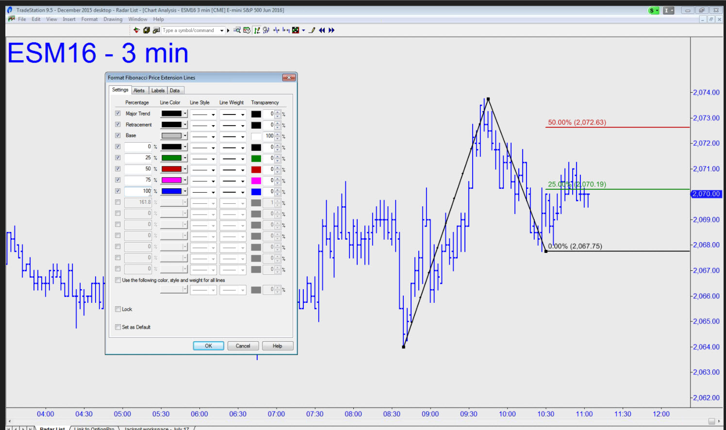Open the calendar clock timeframe icon
Image resolution: width=726 pixels, height=430 pixels.
pos(247,30)
